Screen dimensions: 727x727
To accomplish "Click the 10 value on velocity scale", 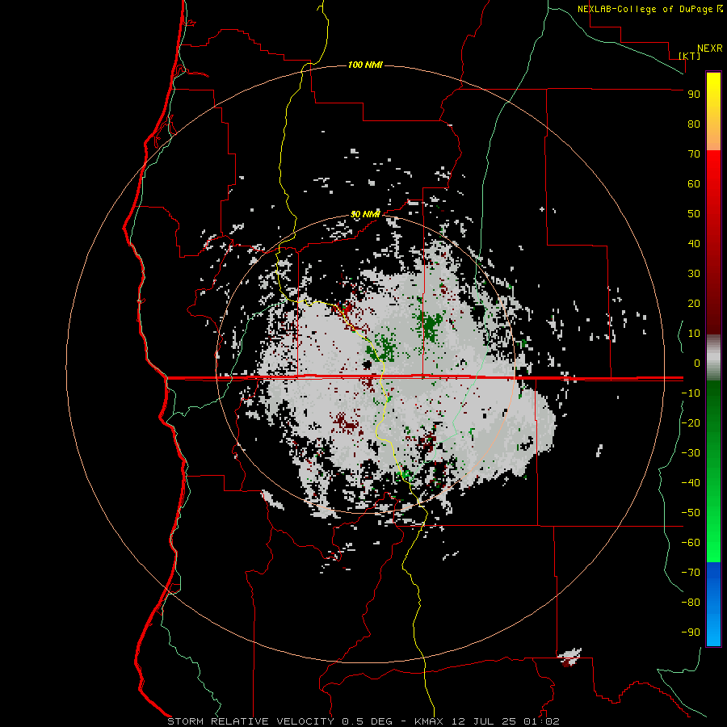I will pyautogui.click(x=694, y=334).
